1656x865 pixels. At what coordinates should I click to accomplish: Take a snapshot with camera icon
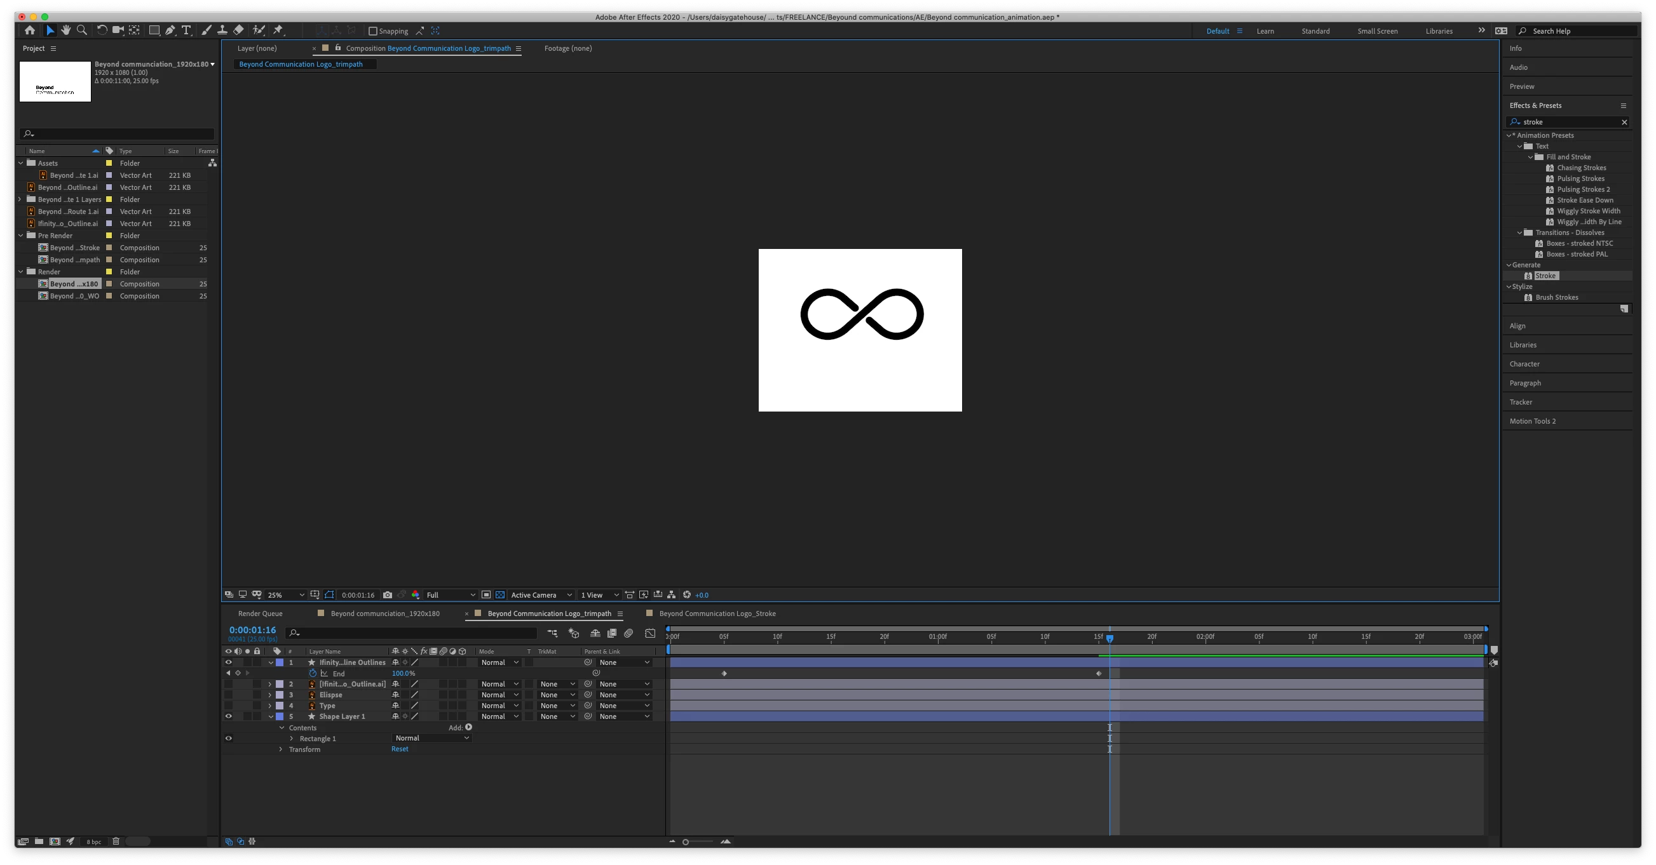[x=388, y=595]
